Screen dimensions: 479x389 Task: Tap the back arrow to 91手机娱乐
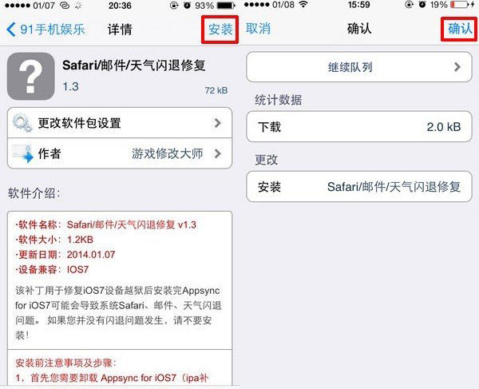(x=10, y=30)
